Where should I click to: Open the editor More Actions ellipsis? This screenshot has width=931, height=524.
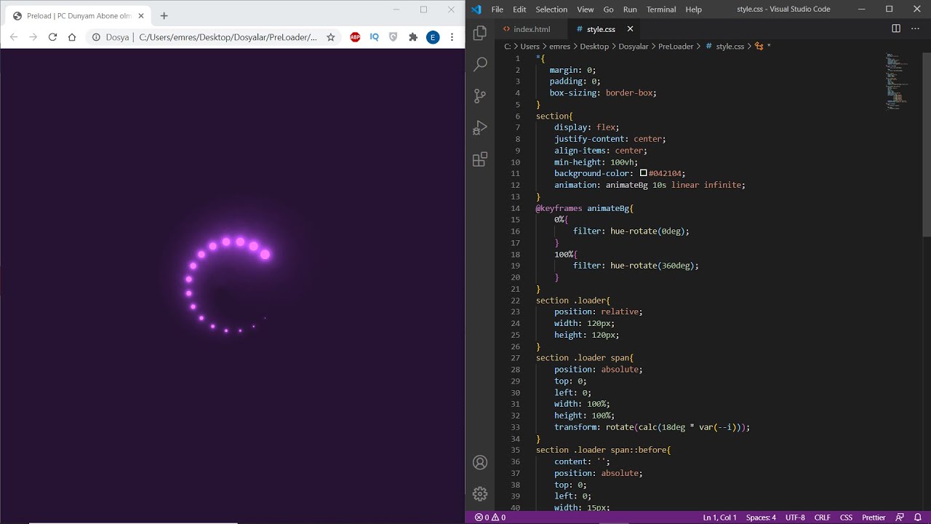916,28
